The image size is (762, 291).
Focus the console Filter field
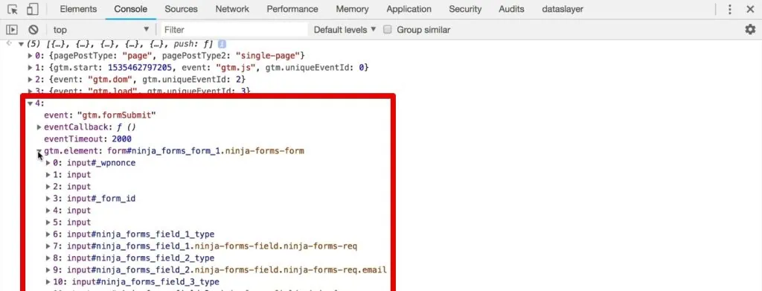[234, 30]
